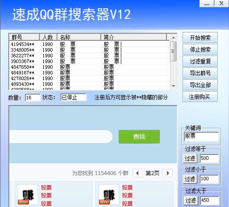229x207 pixels.
Task: Click the green 查找 button
Action: click(x=139, y=137)
